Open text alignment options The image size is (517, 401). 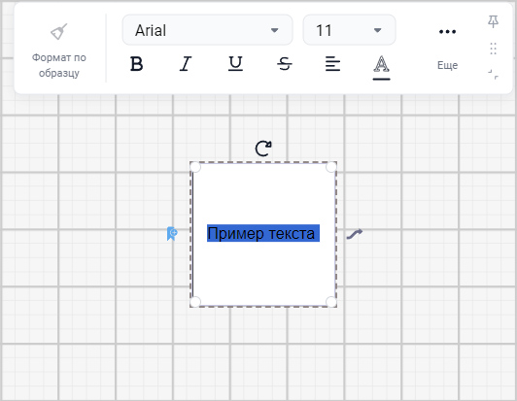pyautogui.click(x=332, y=63)
